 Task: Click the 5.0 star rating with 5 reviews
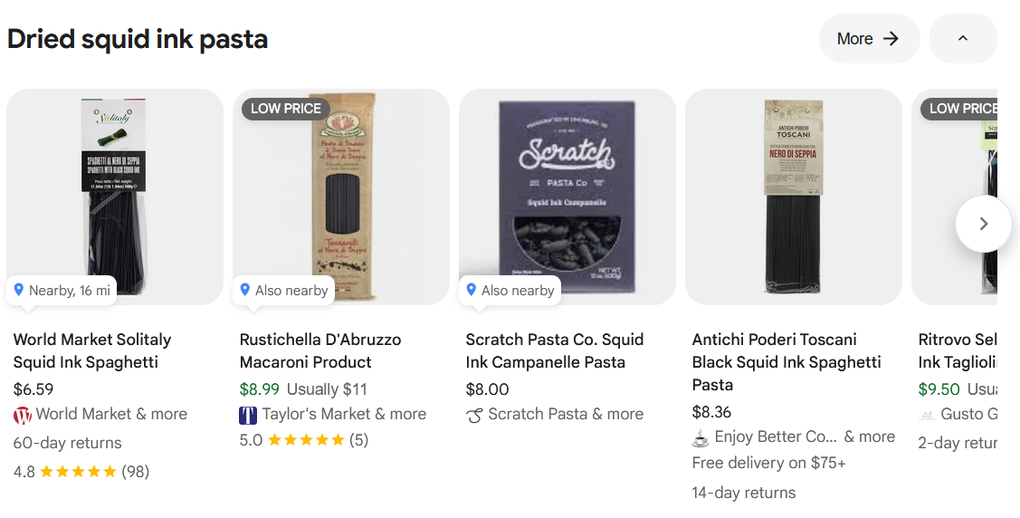click(x=304, y=440)
